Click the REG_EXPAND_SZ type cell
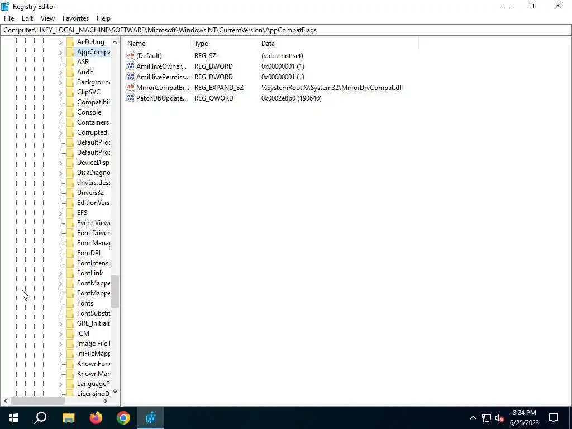The image size is (572, 429). point(219,88)
